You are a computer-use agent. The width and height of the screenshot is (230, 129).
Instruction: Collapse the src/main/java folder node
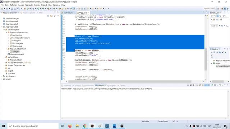[4, 29]
